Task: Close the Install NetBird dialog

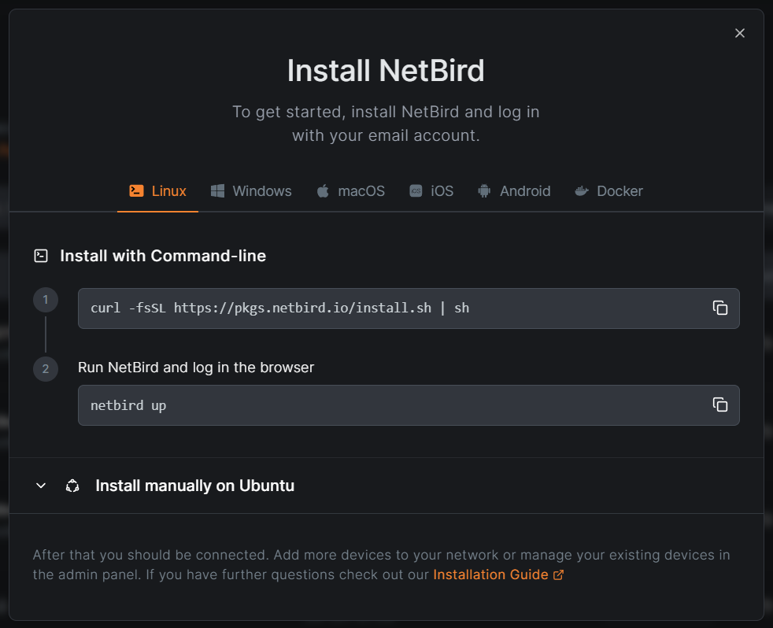Action: [739, 33]
